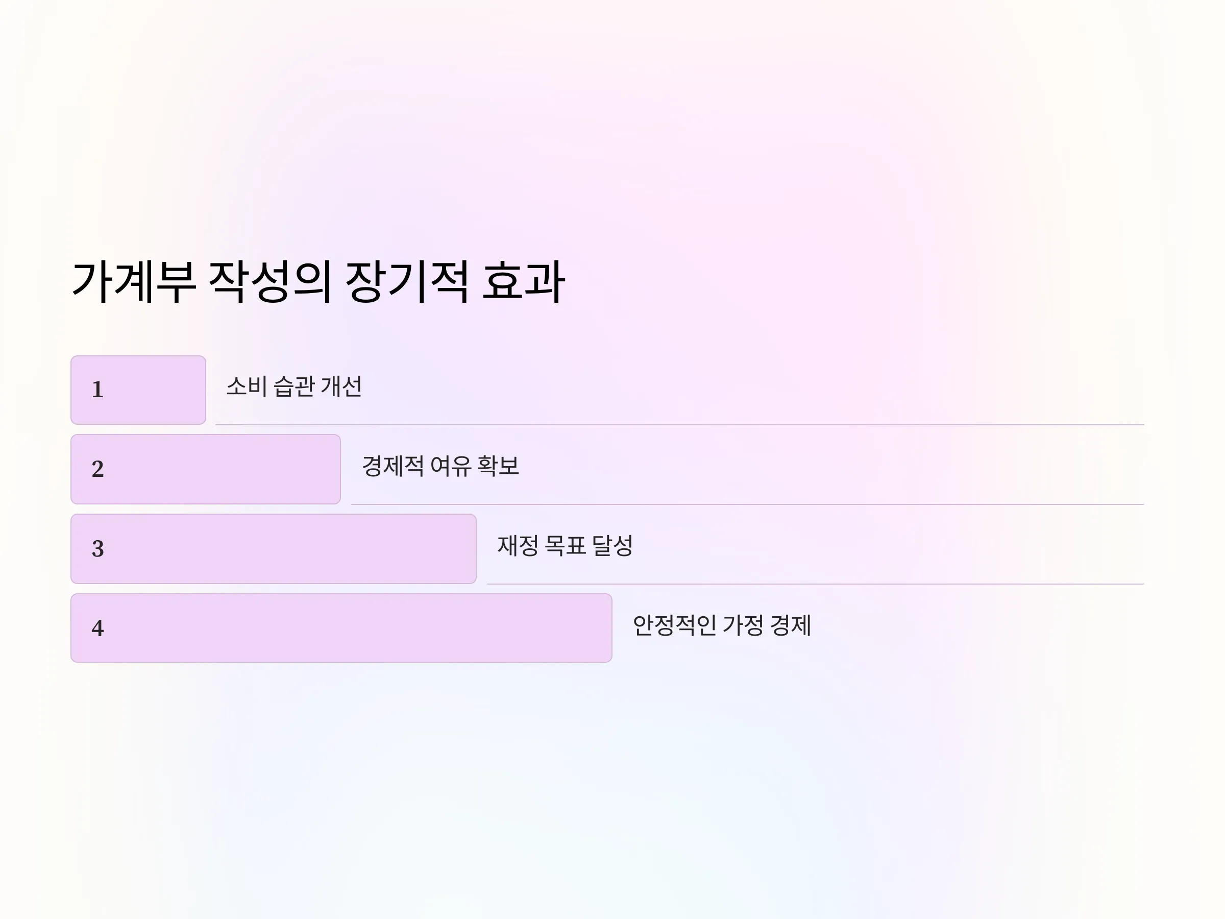Click the number 1 in the first box
The image size is (1225, 919).
pos(97,390)
